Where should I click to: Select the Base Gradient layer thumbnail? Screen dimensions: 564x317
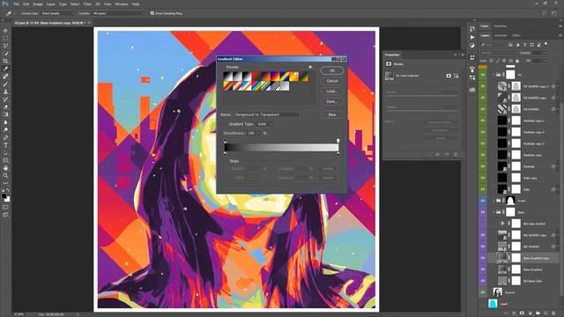click(x=502, y=269)
